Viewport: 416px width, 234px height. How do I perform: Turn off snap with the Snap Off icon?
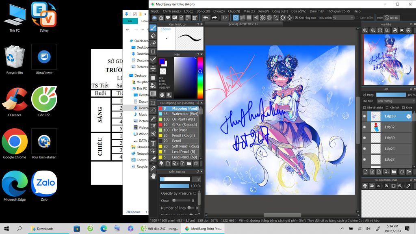[x=236, y=18]
